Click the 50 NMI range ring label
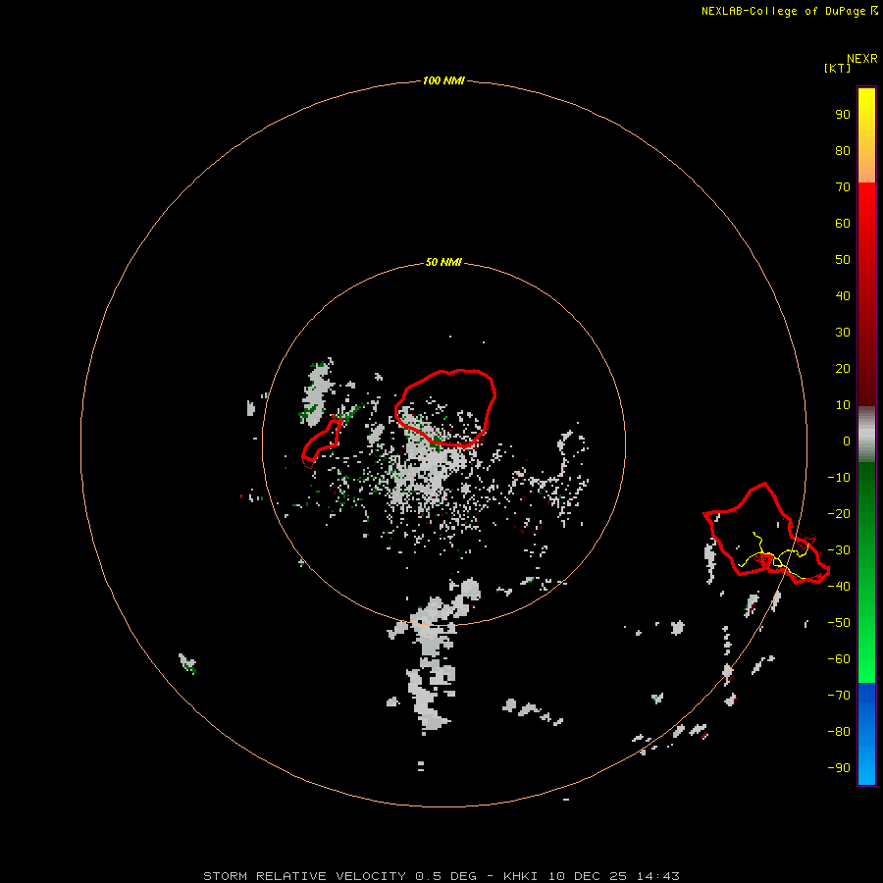Screen dimensions: 883x883 pos(443,262)
